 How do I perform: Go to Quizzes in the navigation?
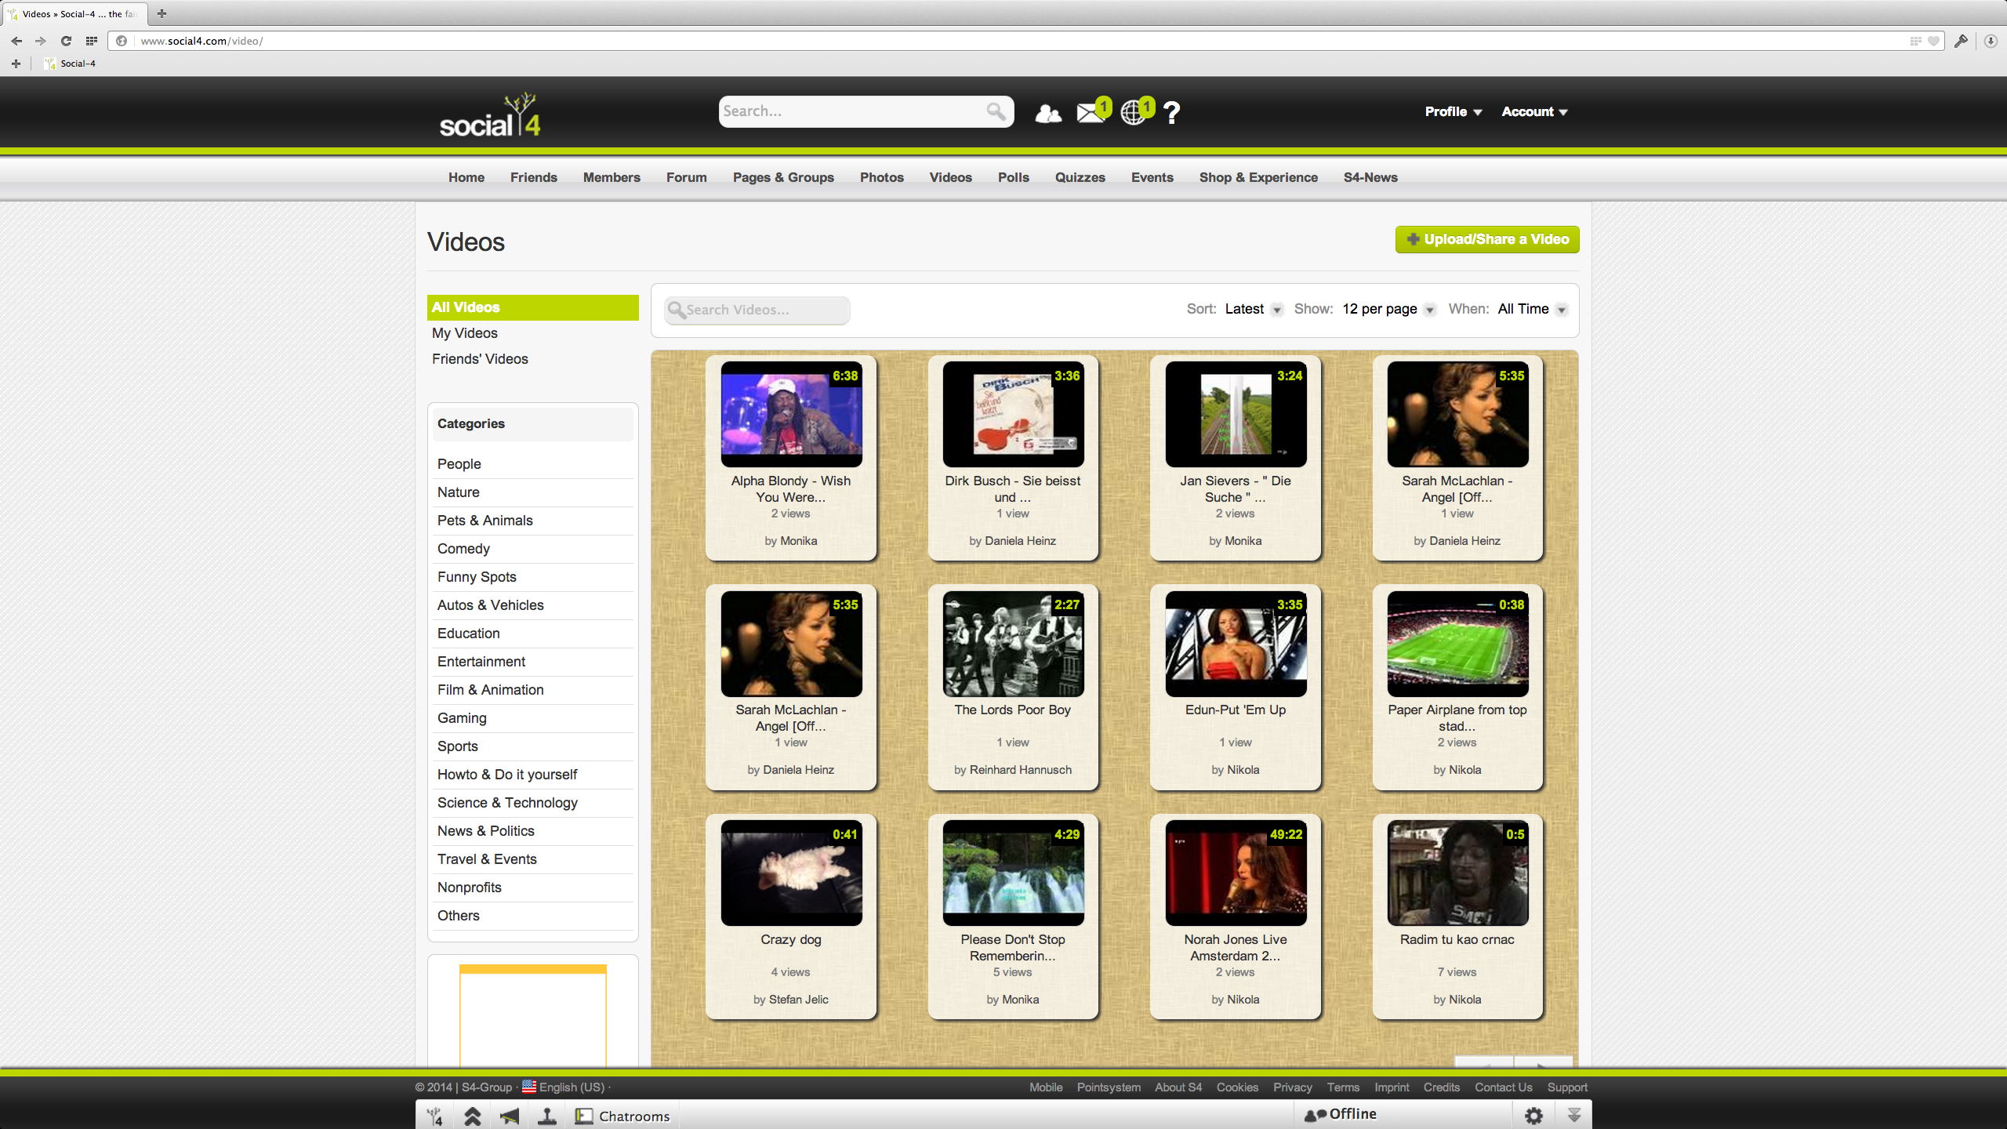1080,177
